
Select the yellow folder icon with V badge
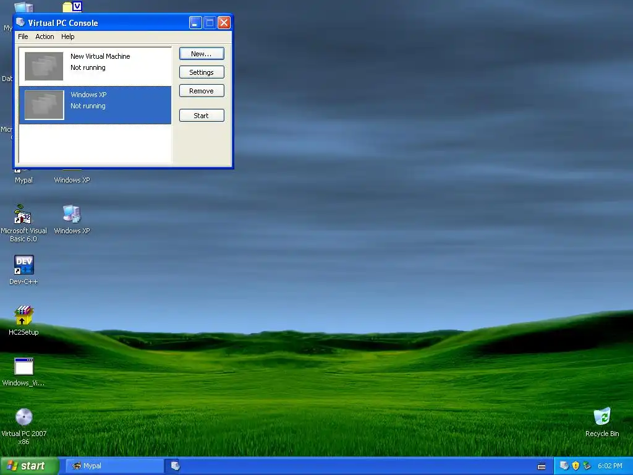(72, 6)
